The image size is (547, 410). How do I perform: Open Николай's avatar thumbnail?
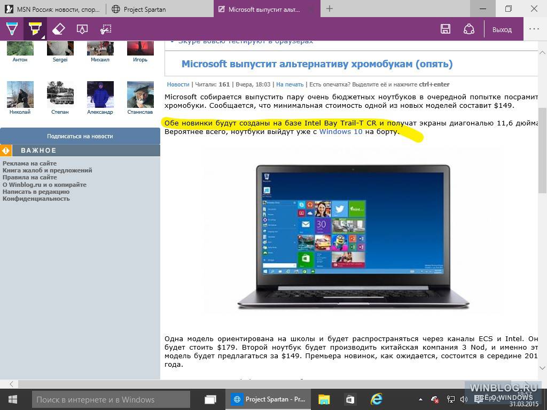pyautogui.click(x=20, y=94)
